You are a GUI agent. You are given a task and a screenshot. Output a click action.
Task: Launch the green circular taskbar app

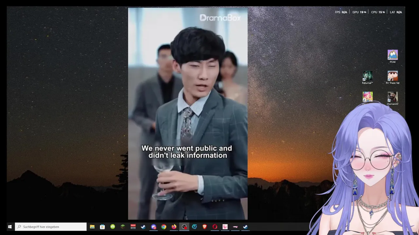click(113, 227)
